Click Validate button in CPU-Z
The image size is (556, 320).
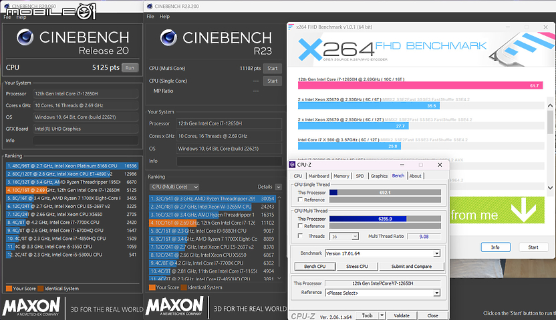(x=402, y=315)
